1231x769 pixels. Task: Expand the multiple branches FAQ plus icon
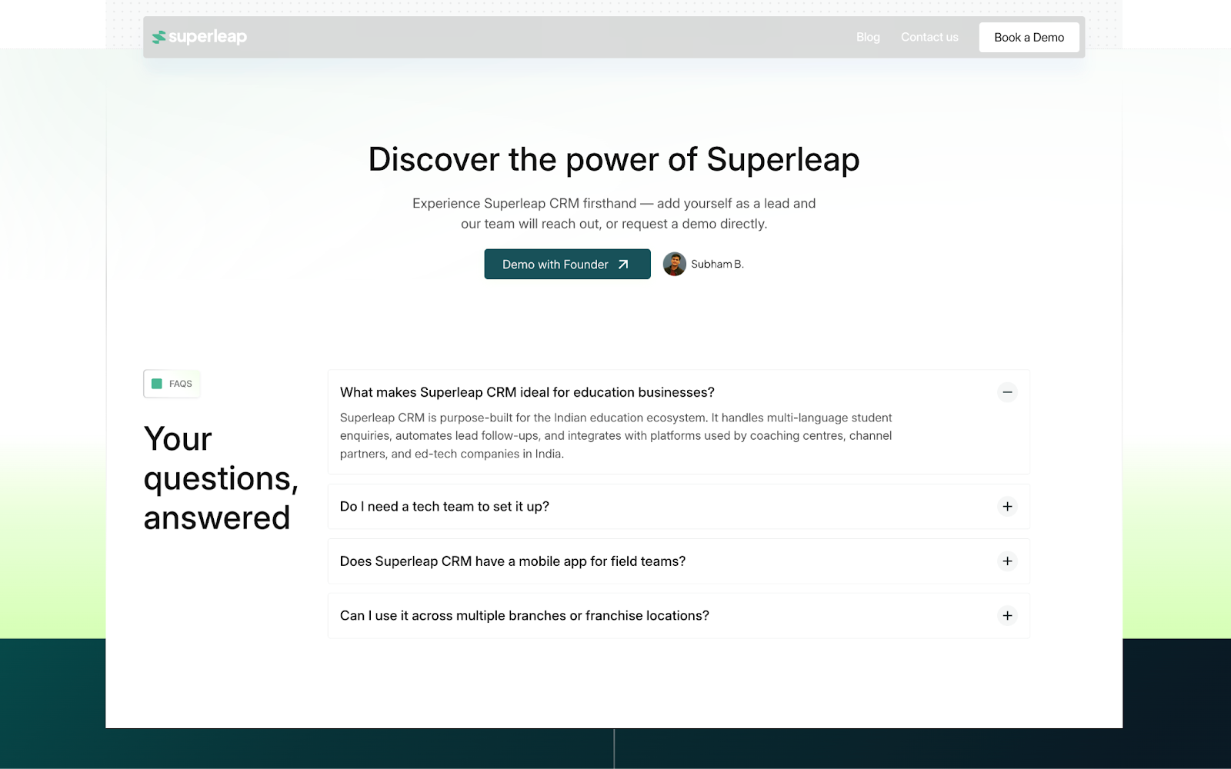click(1007, 616)
